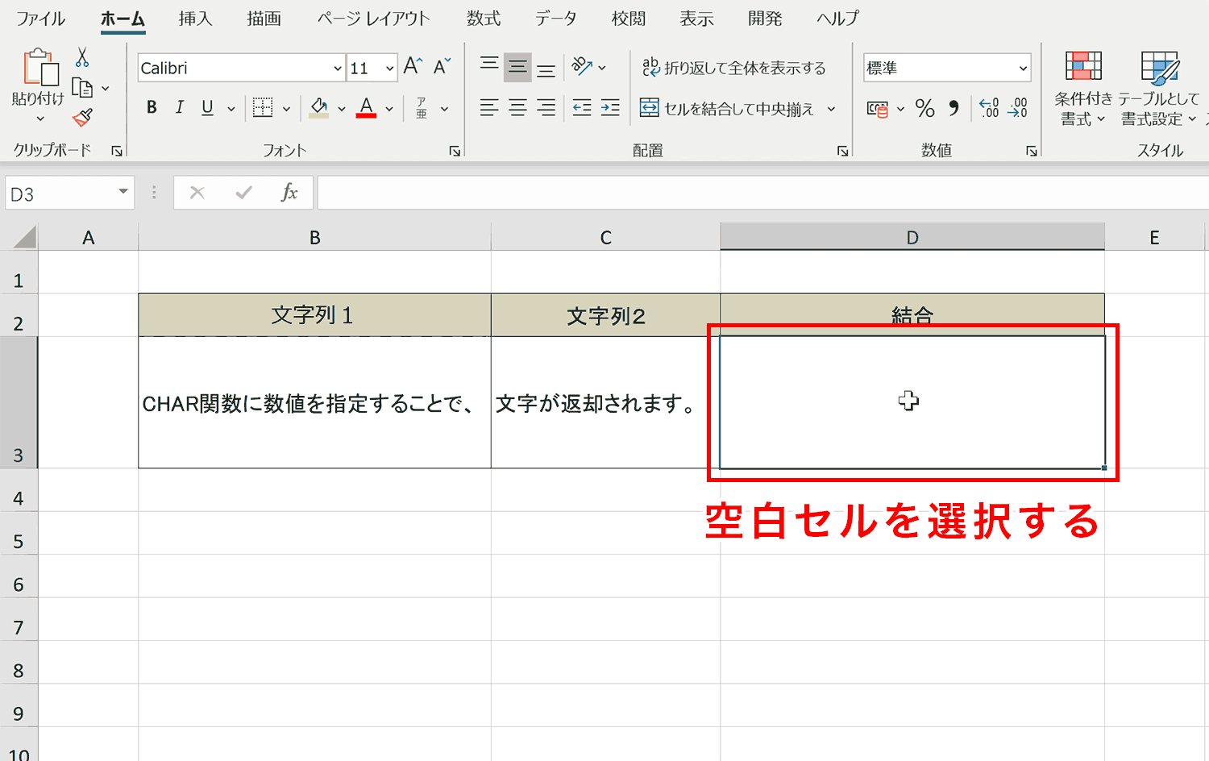Switch to the 挿入 tab
Image resolution: width=1209 pixels, height=761 pixels.
pos(196,19)
